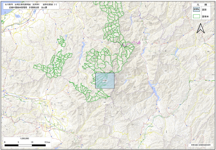The image size is (216, 150).
Task: Click the scale bar's 10 label
Action: click(32, 142)
